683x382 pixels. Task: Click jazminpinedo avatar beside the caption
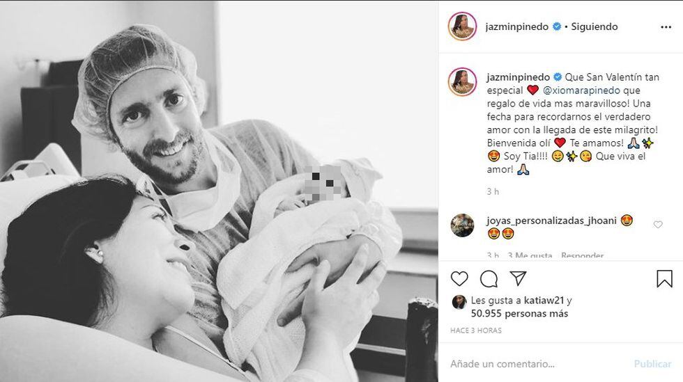click(x=462, y=82)
